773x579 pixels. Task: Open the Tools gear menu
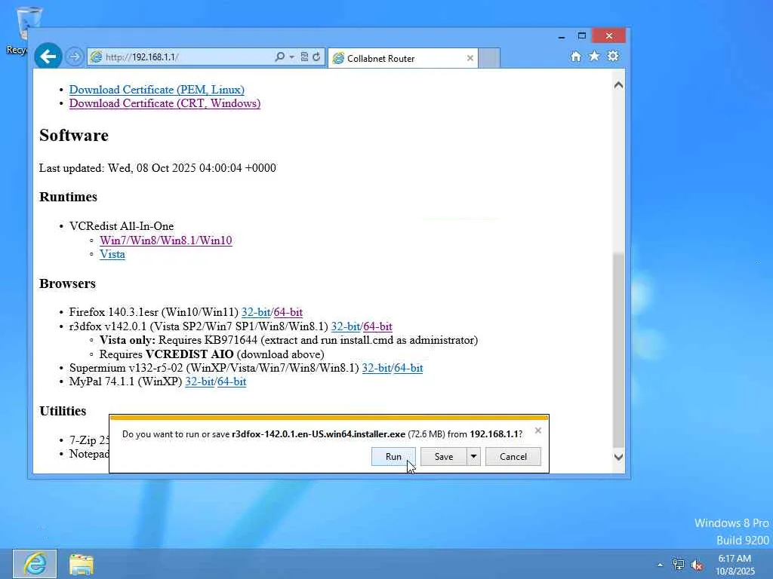(613, 56)
